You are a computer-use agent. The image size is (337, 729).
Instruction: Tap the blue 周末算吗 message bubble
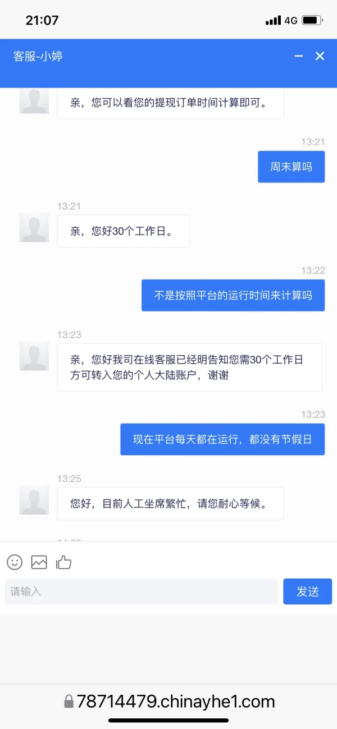click(291, 167)
